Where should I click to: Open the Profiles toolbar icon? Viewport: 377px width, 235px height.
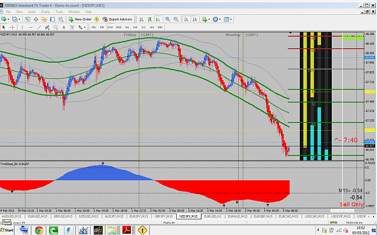pos(14,19)
